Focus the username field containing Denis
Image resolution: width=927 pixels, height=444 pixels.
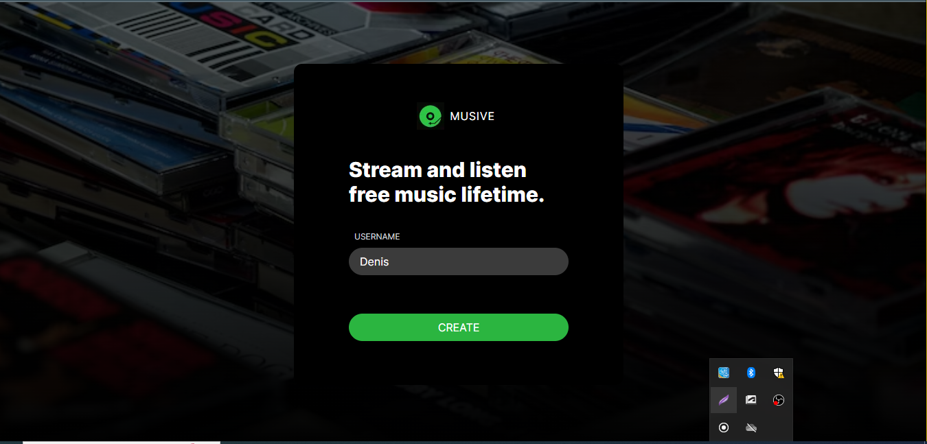point(459,261)
